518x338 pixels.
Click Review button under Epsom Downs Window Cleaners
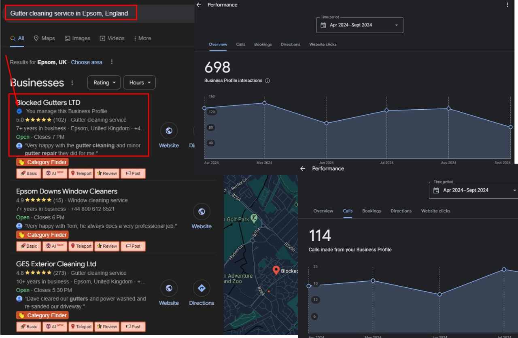tap(107, 246)
